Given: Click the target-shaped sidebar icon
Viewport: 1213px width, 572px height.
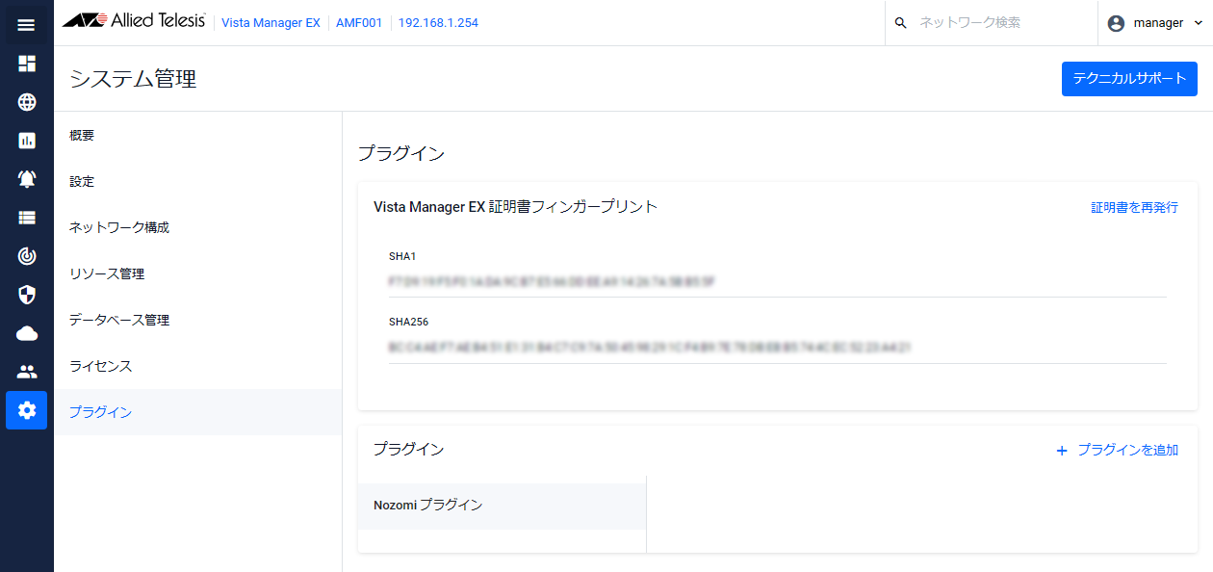Looking at the screenshot, I should (x=26, y=255).
